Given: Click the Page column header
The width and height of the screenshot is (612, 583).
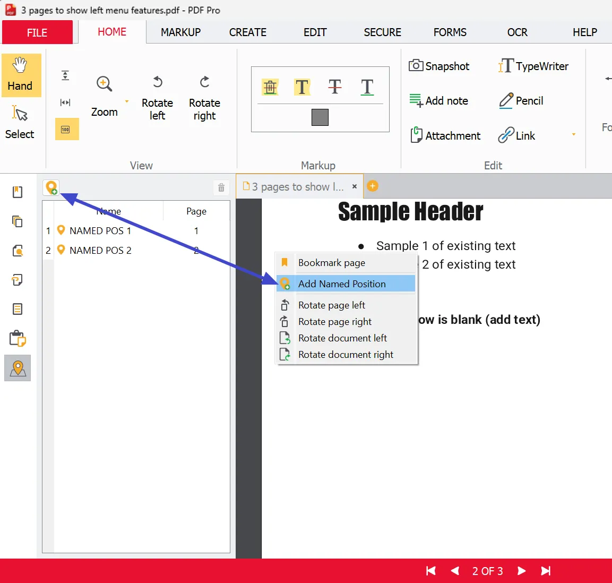Looking at the screenshot, I should [x=196, y=211].
